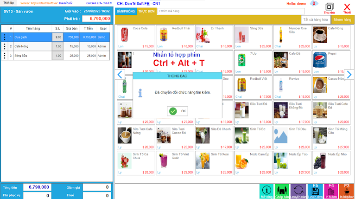Select the Sữa Tươi Đá product
This screenshot has height=199, width=355.
253,113
